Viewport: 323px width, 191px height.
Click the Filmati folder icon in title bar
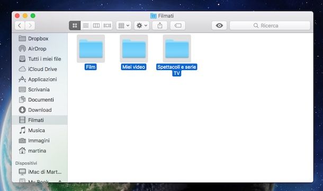(153, 16)
